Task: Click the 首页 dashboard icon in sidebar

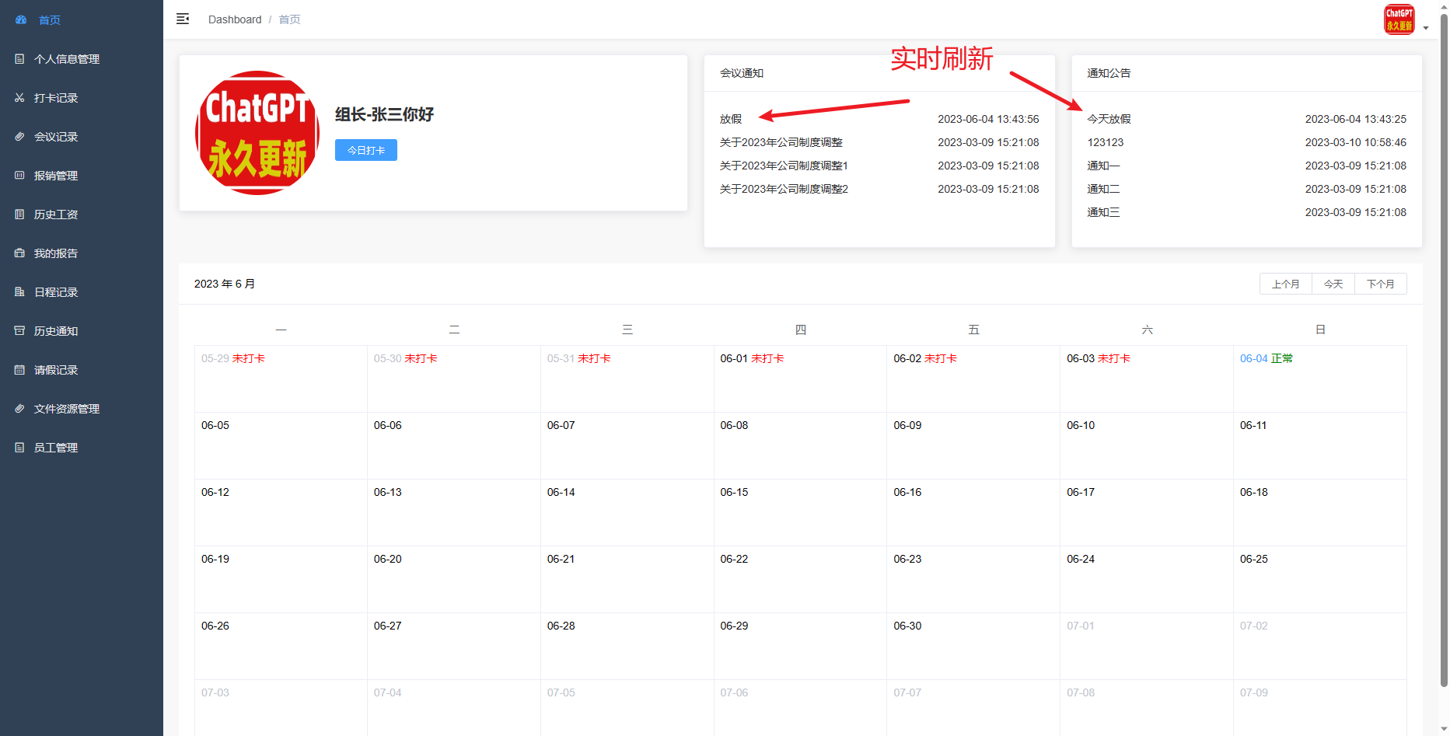Action: click(21, 19)
